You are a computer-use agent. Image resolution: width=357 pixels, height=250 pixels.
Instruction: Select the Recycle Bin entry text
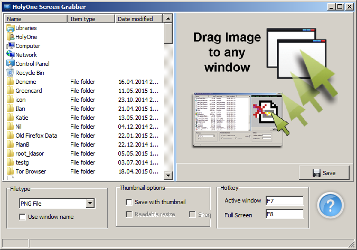(x=30, y=73)
